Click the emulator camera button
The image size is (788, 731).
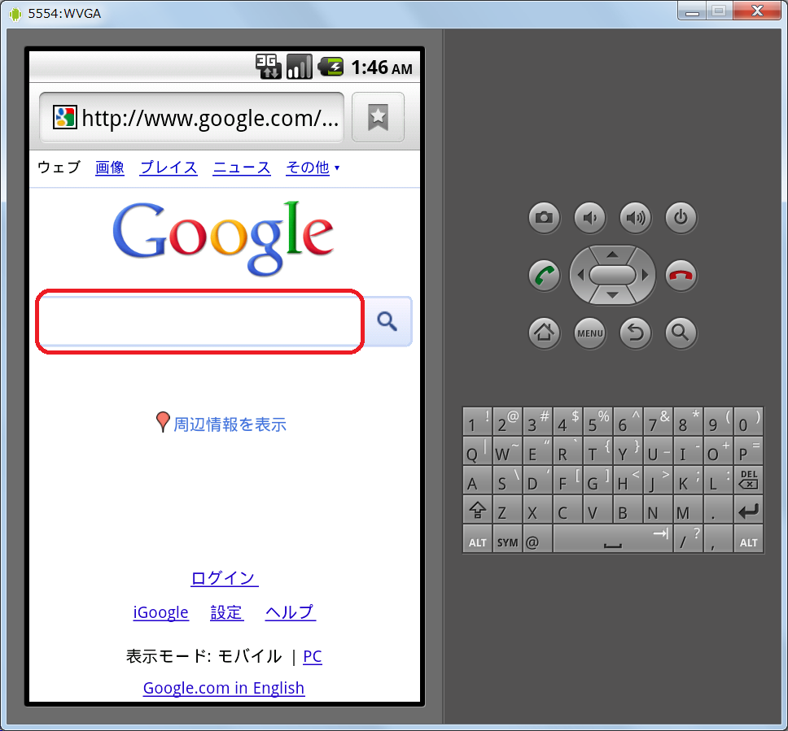click(545, 218)
